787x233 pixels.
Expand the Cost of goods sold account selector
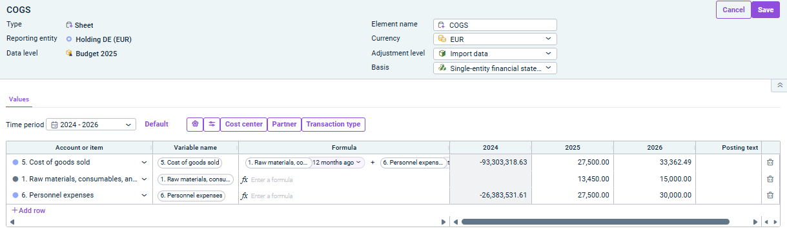coord(144,163)
